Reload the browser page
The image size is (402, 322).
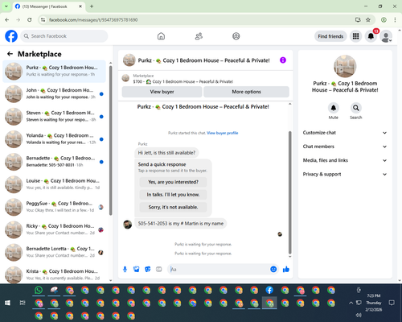[30, 20]
